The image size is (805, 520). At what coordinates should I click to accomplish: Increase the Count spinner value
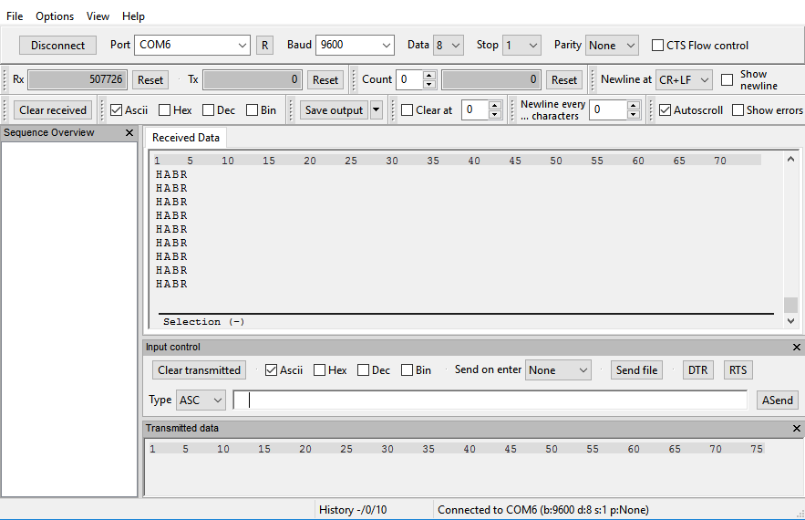coord(429,75)
